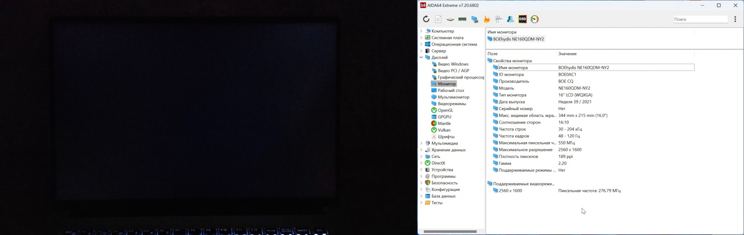Click the Безопасность shield icon

(x=427, y=183)
